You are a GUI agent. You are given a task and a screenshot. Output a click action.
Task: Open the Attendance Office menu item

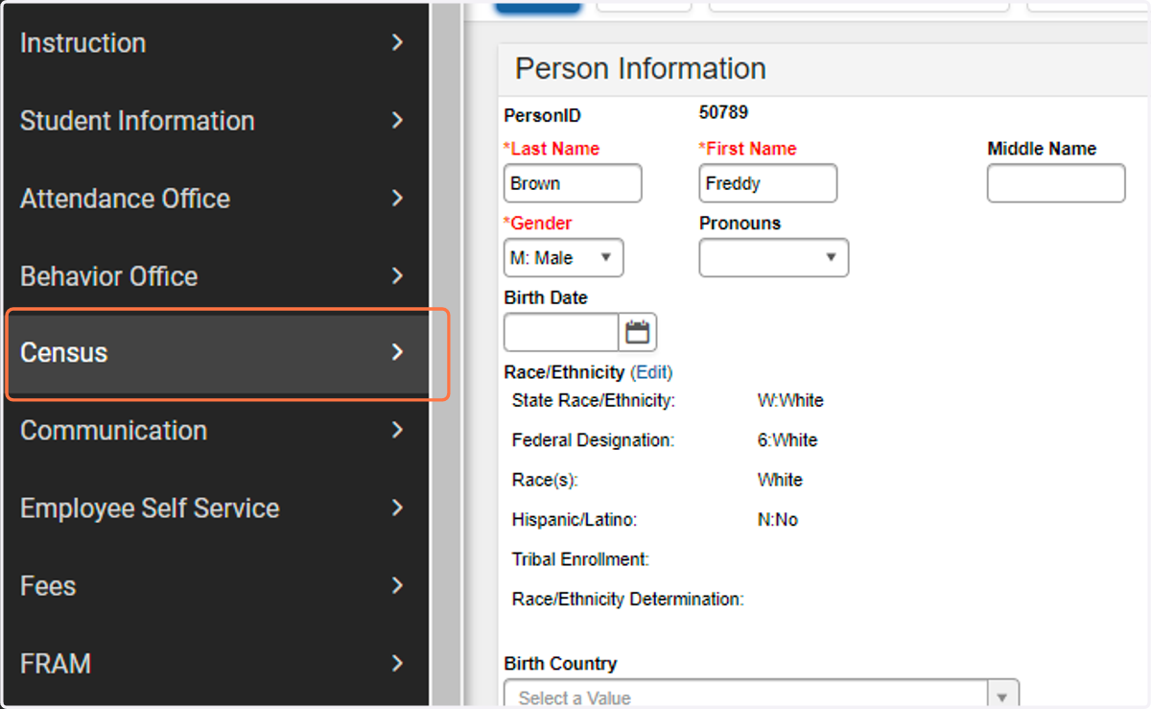pyautogui.click(x=215, y=198)
